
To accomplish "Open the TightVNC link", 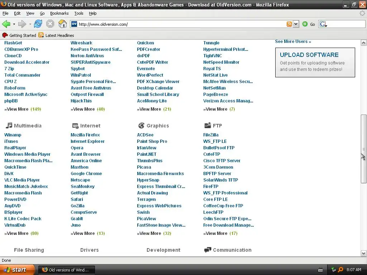I will 213,56.
